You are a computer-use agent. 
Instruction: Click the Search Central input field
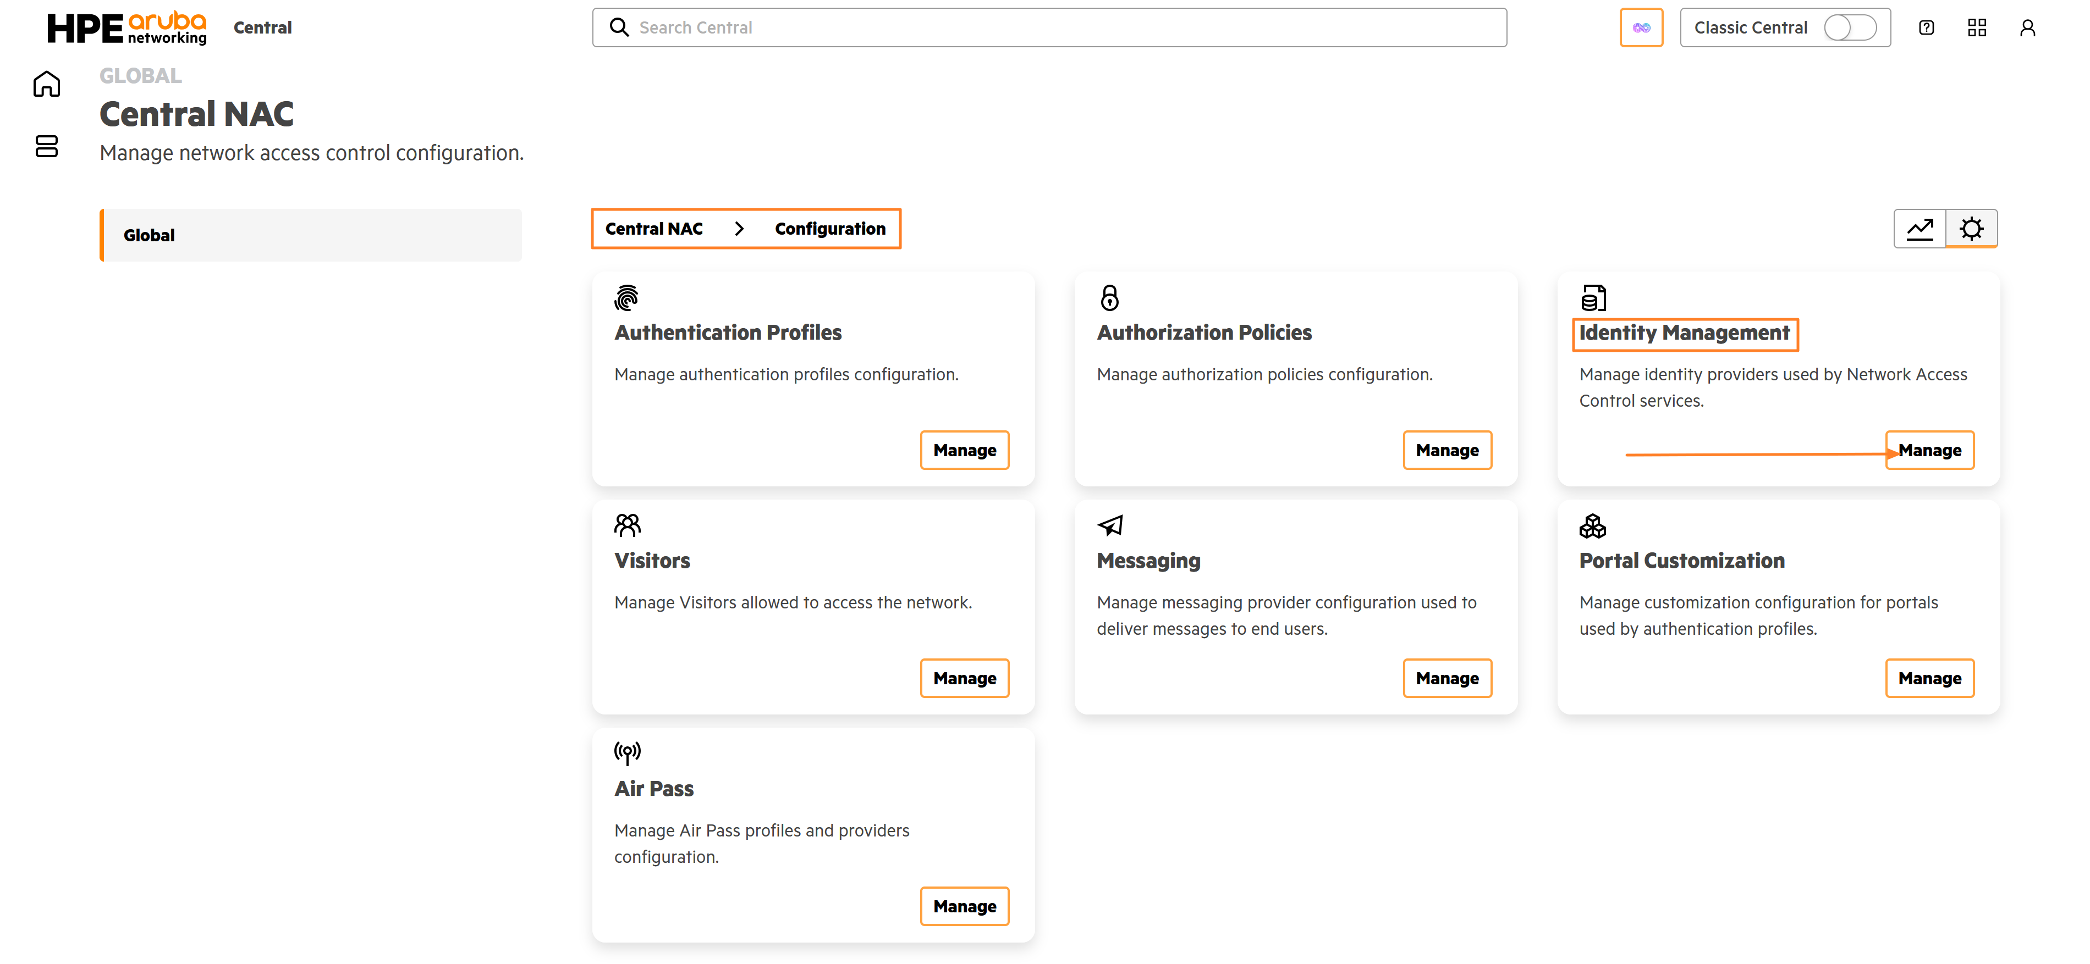1049,27
